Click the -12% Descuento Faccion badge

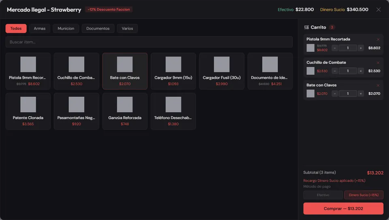[x=109, y=9]
